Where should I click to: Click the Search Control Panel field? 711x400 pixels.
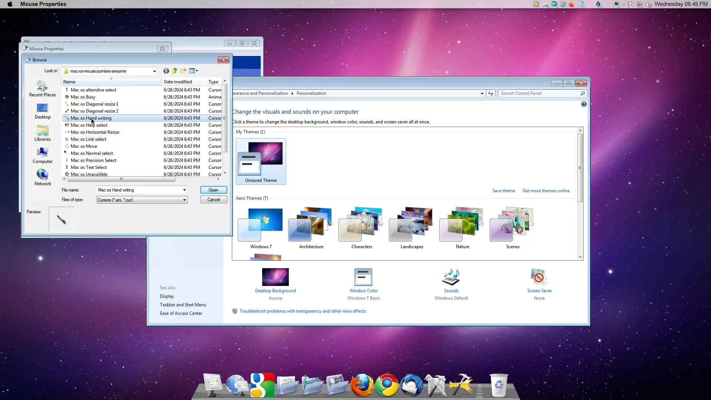click(x=539, y=93)
